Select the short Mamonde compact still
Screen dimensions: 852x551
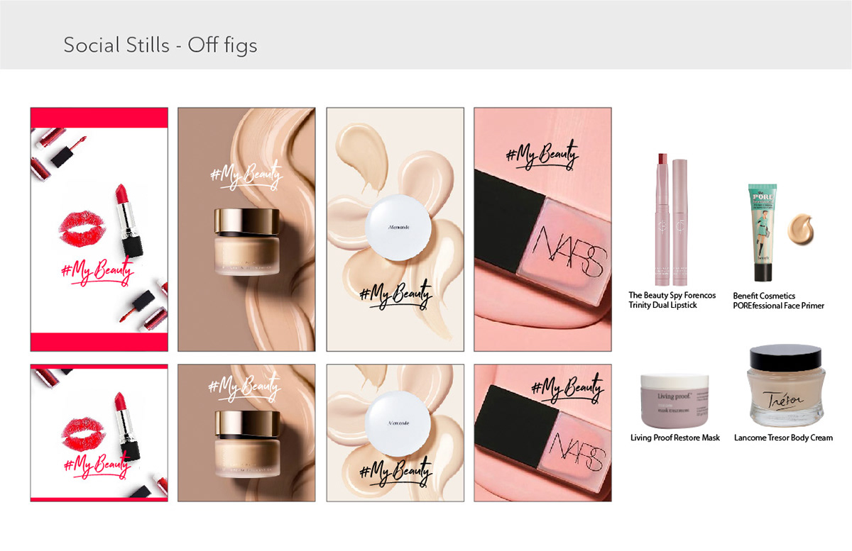tap(395, 433)
